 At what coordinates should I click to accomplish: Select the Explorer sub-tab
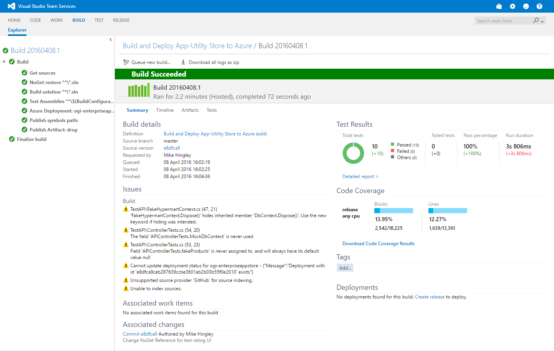tap(17, 30)
